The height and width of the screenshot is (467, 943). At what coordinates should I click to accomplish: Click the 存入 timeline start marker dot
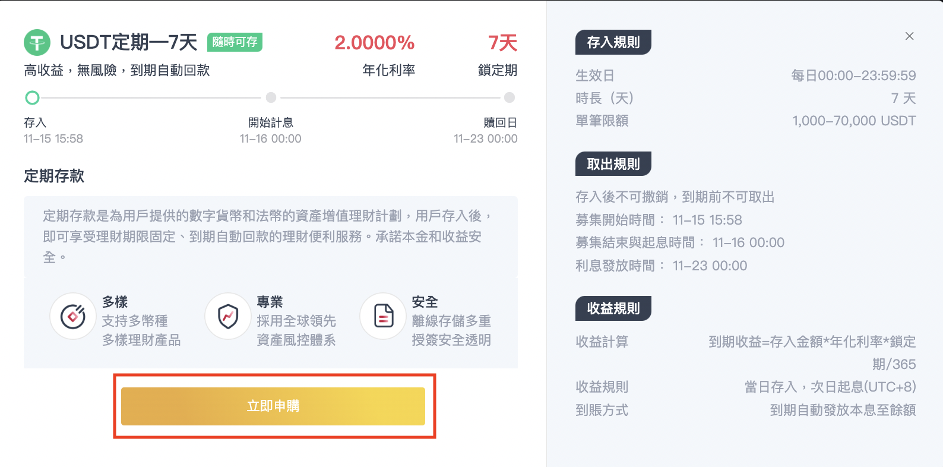click(x=33, y=97)
